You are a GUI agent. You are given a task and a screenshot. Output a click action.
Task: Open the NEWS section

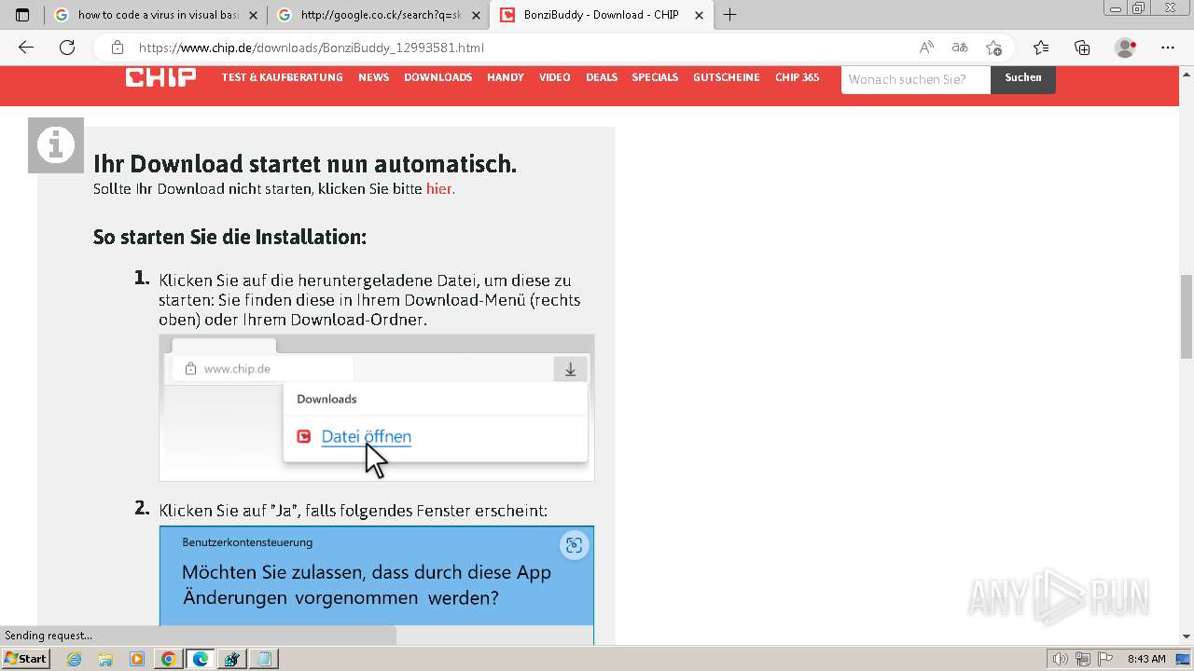pos(373,77)
